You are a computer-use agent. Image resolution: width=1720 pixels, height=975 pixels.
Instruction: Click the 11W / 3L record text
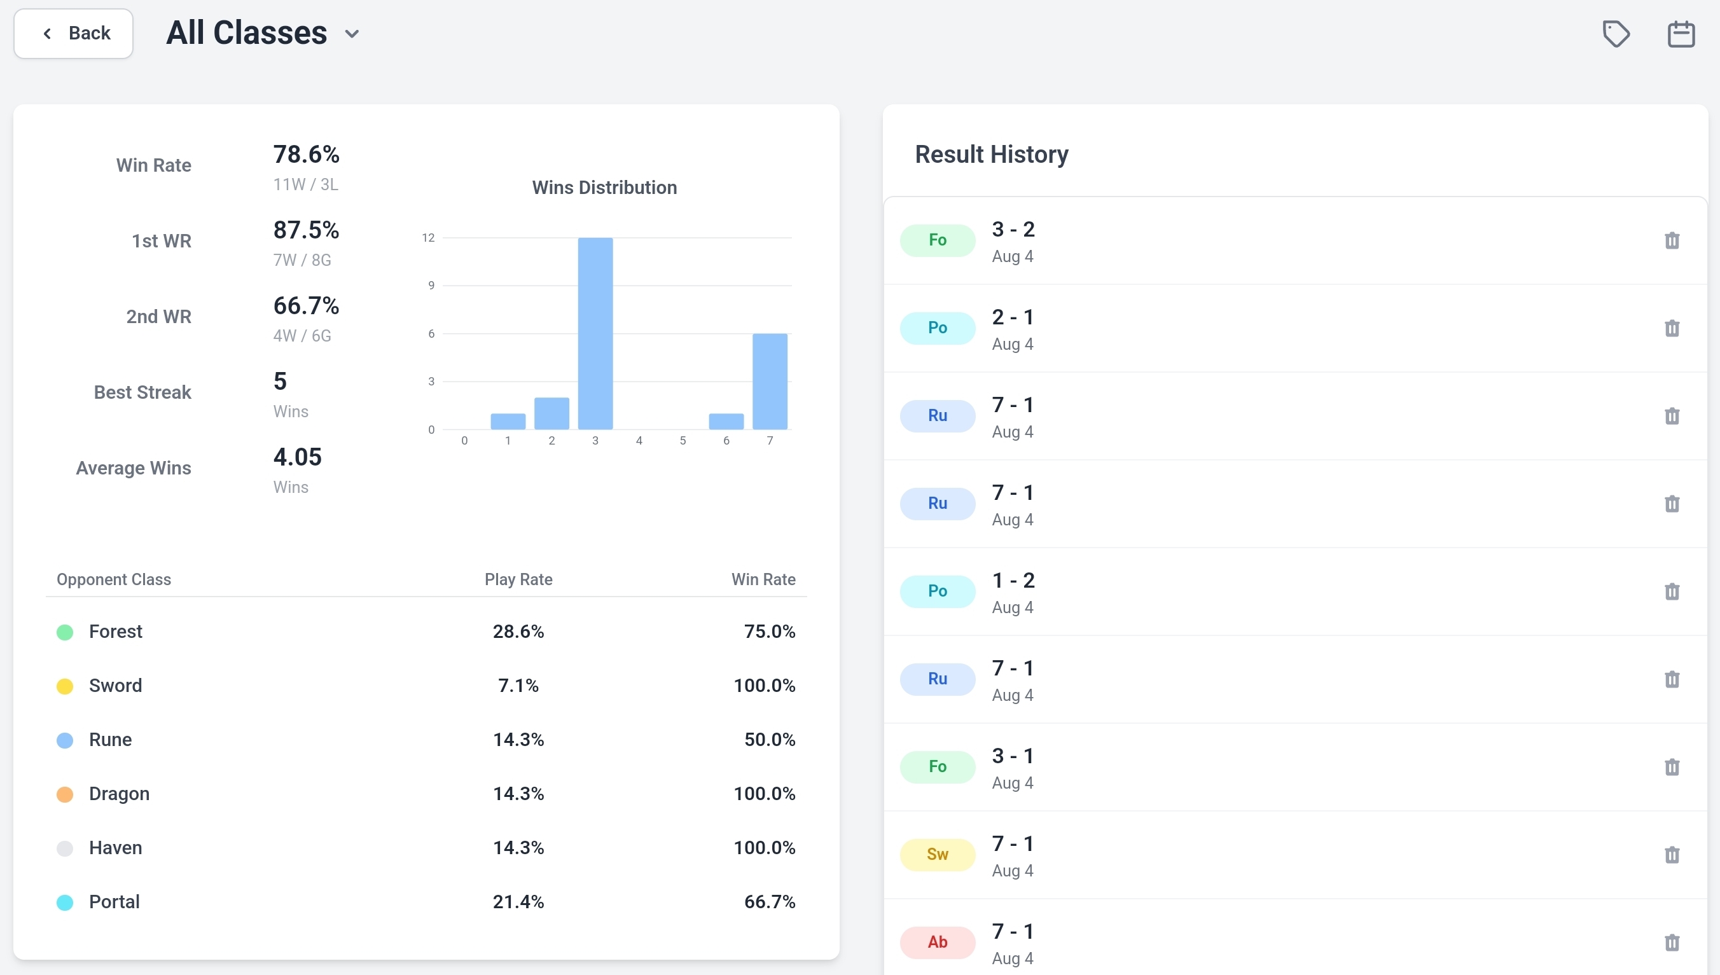[306, 184]
